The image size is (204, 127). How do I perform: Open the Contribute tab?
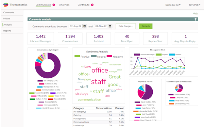(x=84, y=5)
